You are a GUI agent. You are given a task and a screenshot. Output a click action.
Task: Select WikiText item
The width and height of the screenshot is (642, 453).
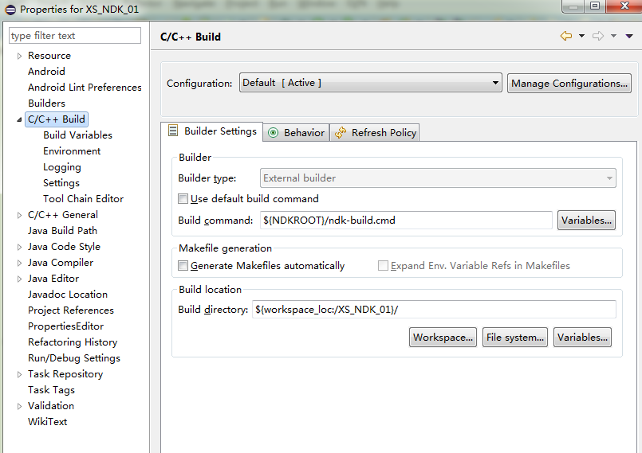tap(47, 422)
